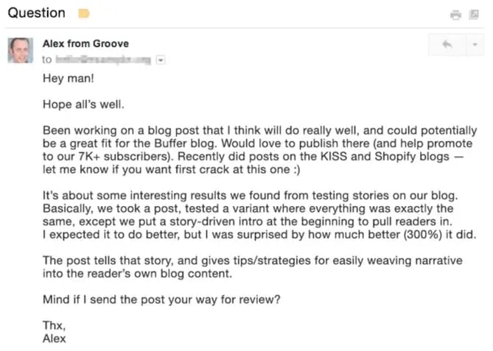493x351 pixels.
Task: Click the print all icon
Action: [x=456, y=14]
